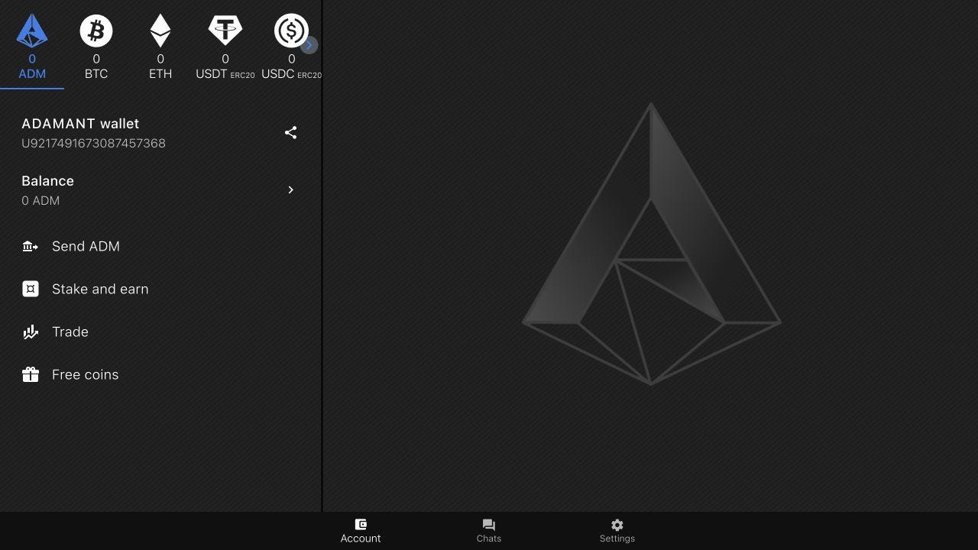Expand the Balance row chevron
The image size is (978, 550).
[x=290, y=190]
